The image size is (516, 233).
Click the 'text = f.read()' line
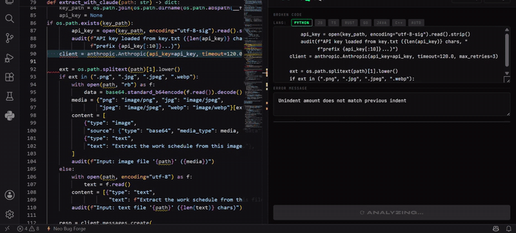107,185
